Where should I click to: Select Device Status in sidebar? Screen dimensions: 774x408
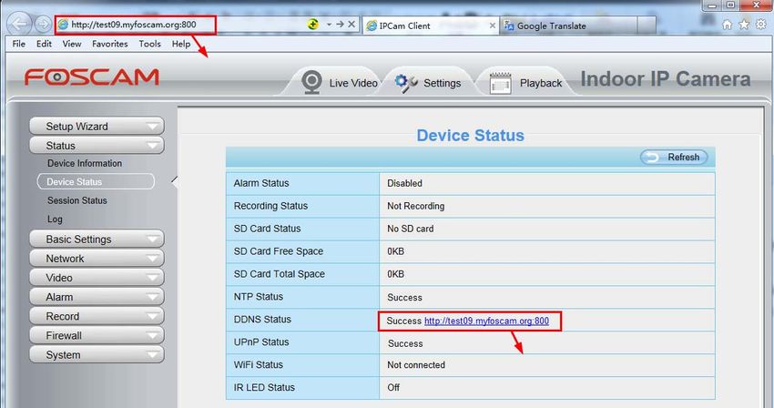click(96, 182)
